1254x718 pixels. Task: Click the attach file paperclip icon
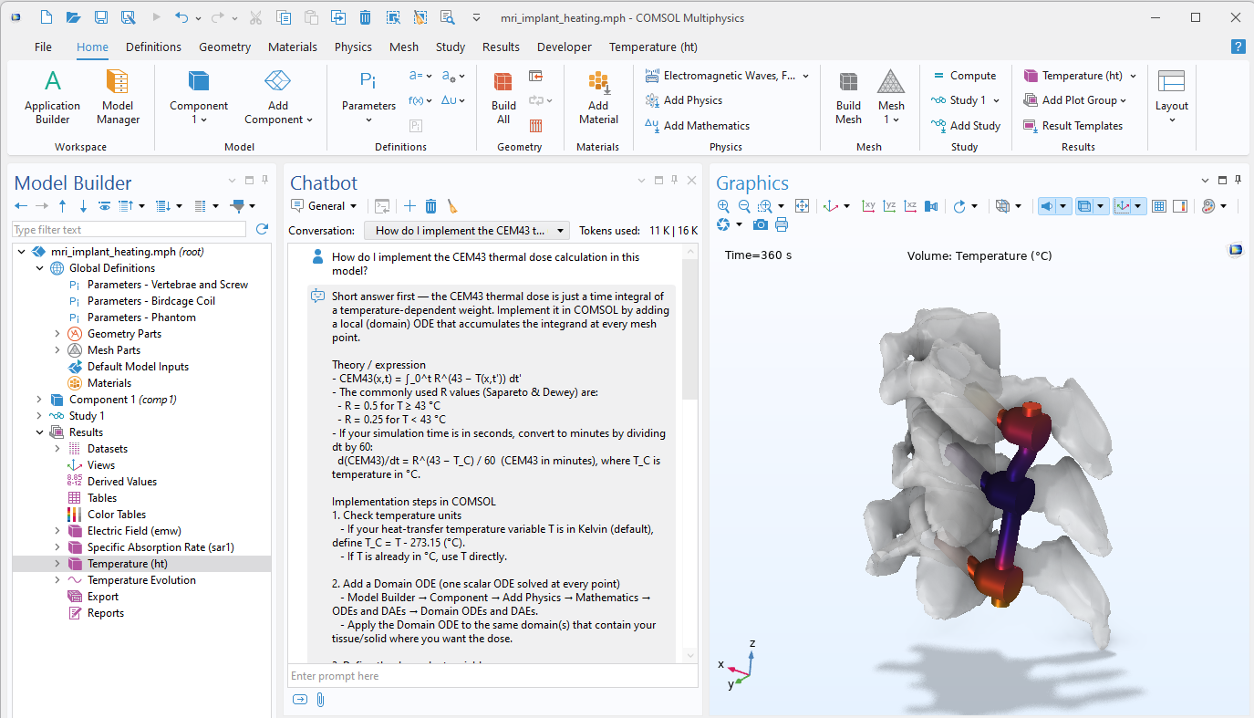coord(321,700)
